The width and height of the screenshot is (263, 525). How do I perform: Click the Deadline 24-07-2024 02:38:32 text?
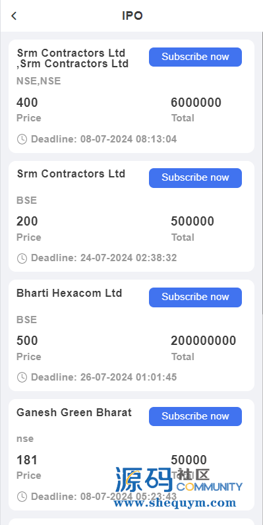[x=103, y=258]
